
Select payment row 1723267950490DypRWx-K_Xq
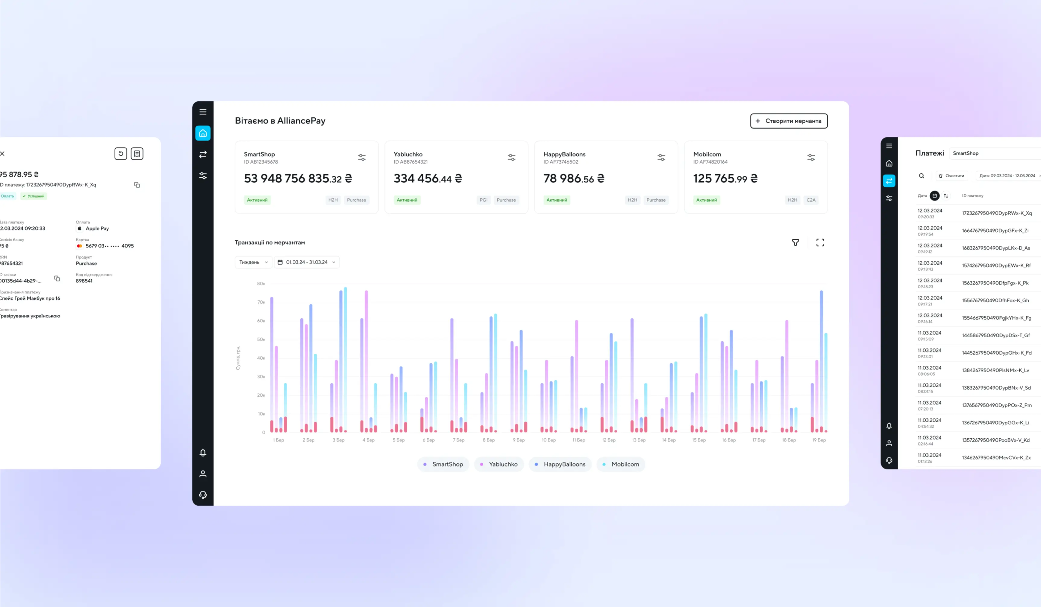[977, 213]
